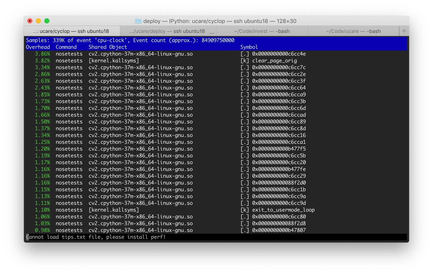Click the 0.98% overhead value
The height and width of the screenshot is (274, 433).
click(42, 230)
